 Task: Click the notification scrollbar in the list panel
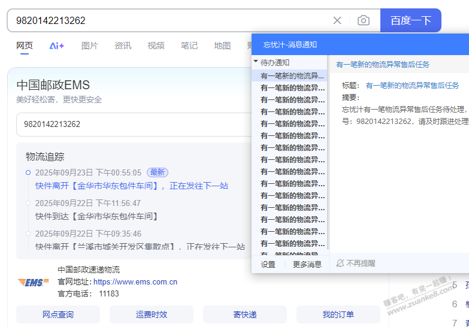pos(328,153)
